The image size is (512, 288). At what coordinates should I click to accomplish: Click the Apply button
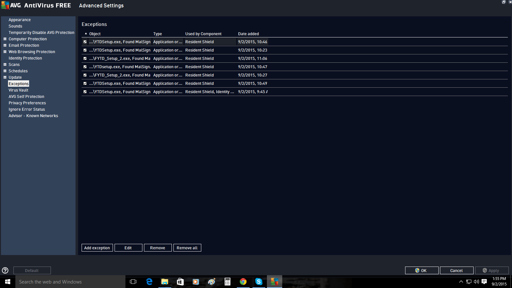coord(492,270)
